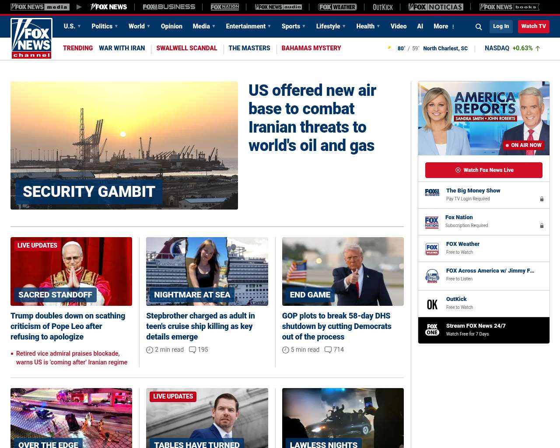Select BAHAMAS MYSTERY trending topic
This screenshot has width=560, height=448.
click(x=311, y=48)
